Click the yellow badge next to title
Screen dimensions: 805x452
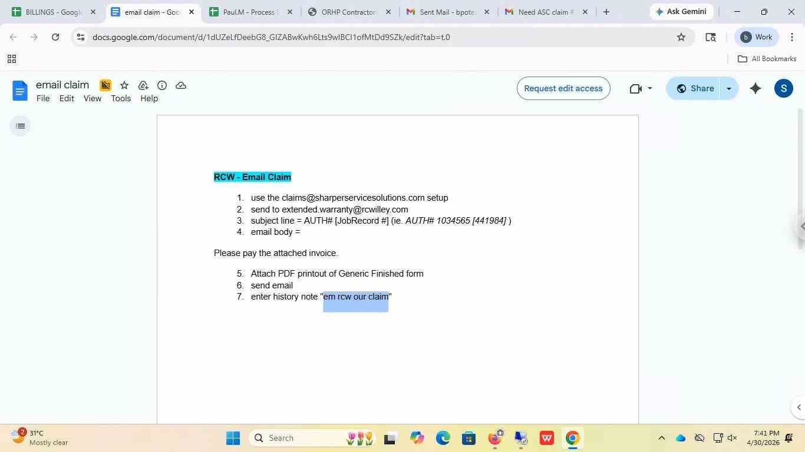point(105,85)
